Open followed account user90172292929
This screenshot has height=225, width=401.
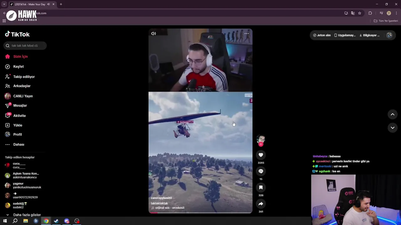25,195
